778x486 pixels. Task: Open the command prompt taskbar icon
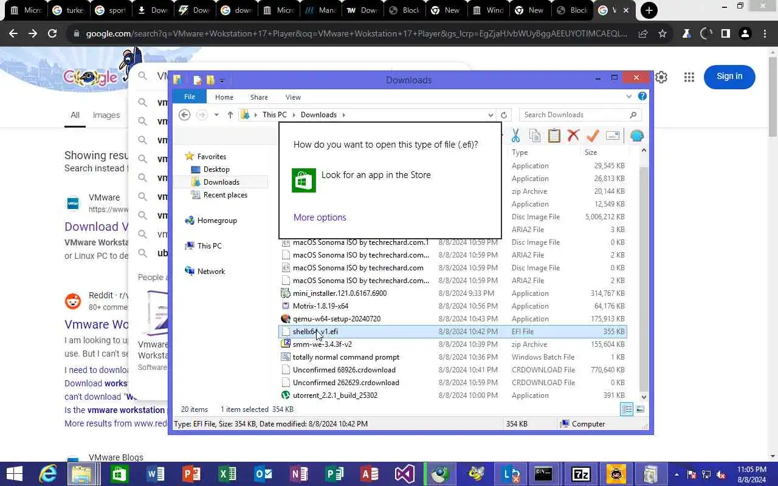[543, 474]
